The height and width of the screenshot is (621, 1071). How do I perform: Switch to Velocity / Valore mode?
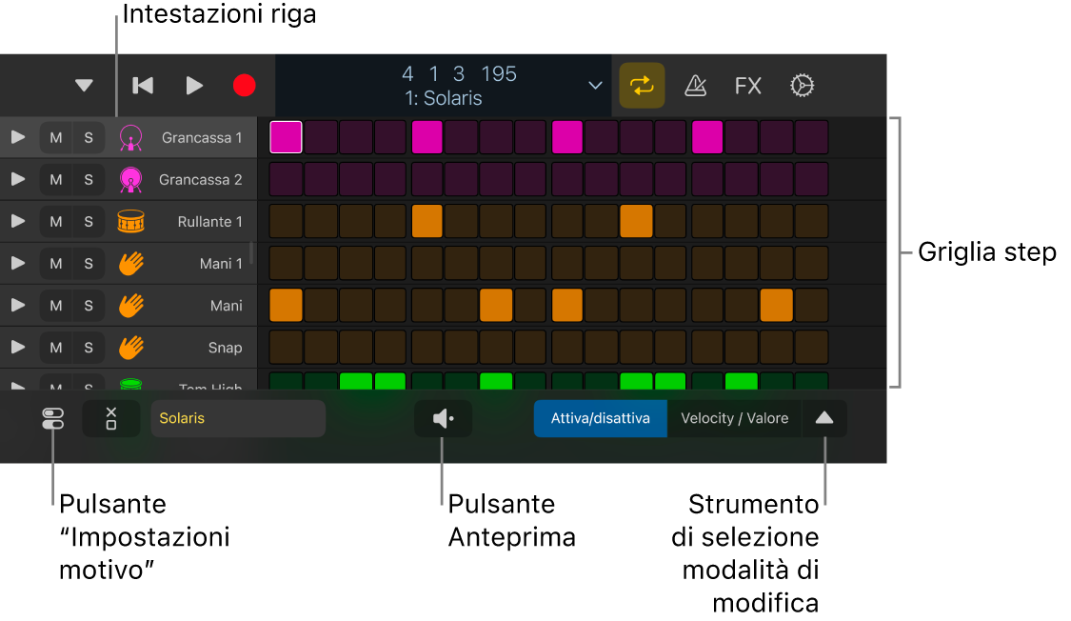pos(734,417)
